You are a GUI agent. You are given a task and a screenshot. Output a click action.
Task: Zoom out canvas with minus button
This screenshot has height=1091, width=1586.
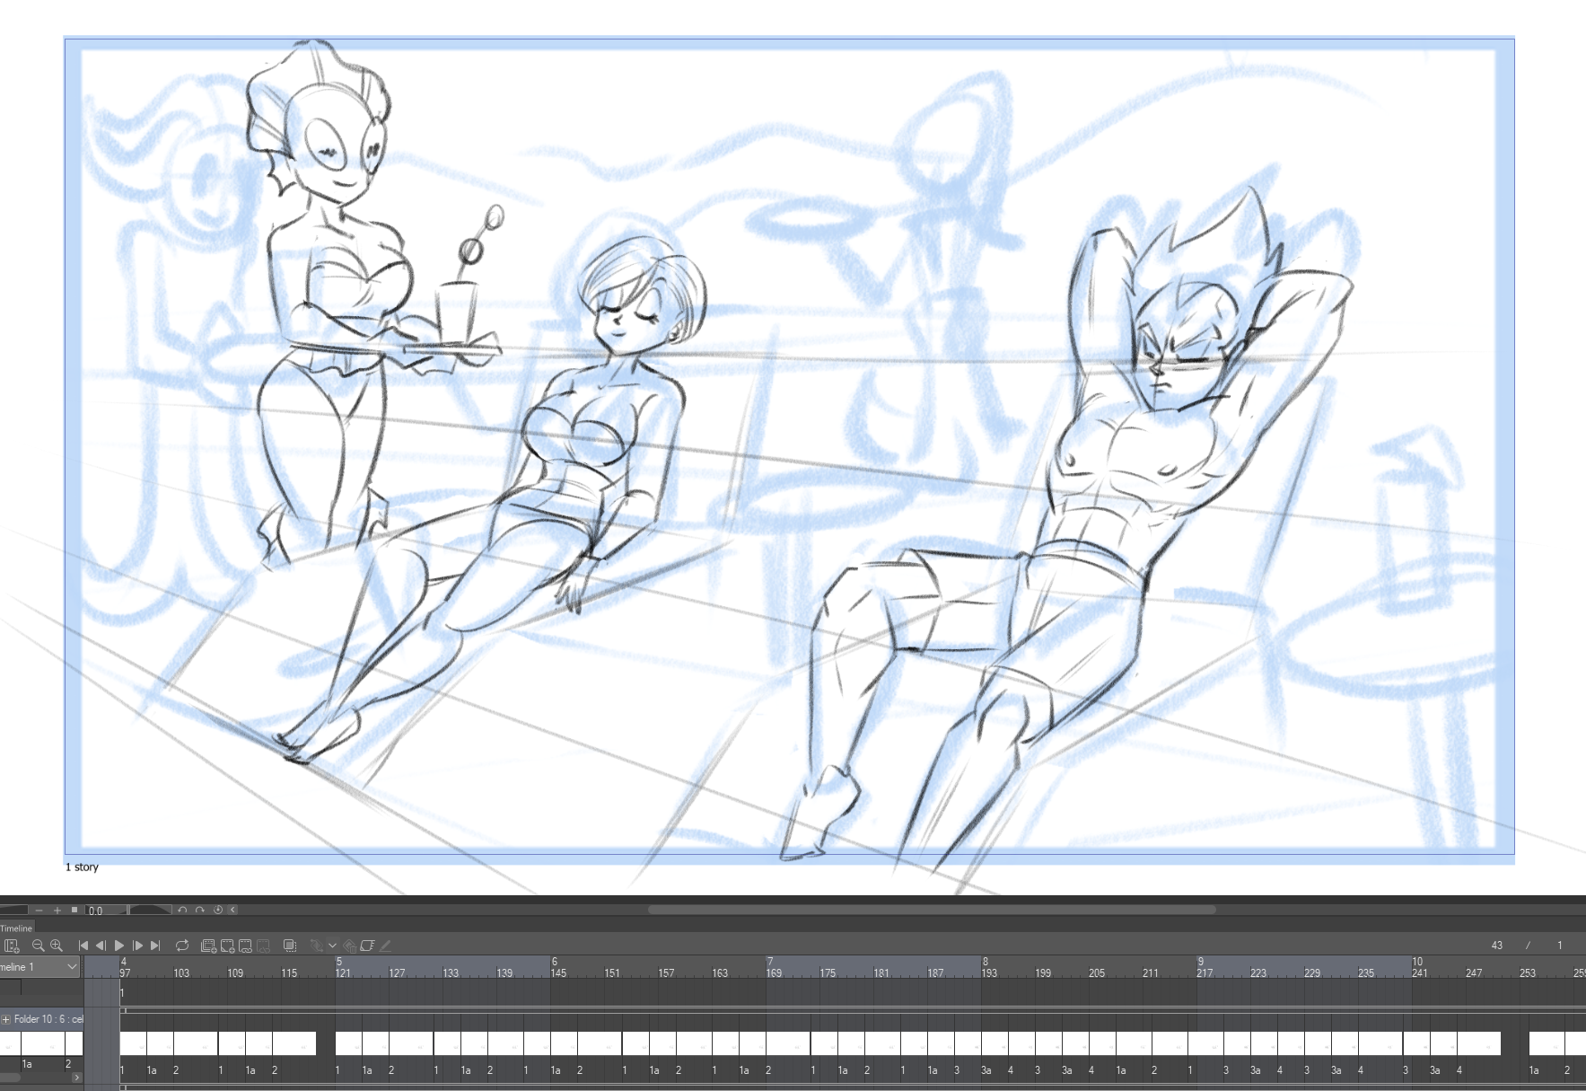pos(39,911)
